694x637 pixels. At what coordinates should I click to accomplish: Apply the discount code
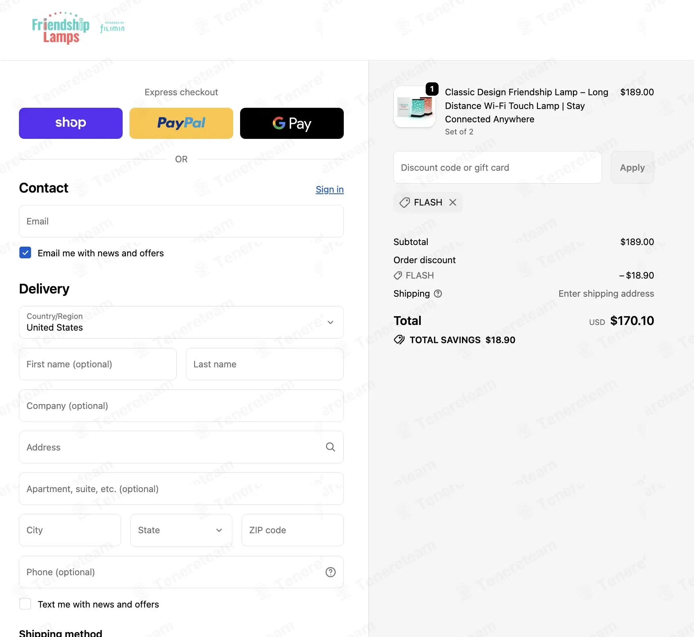(632, 168)
